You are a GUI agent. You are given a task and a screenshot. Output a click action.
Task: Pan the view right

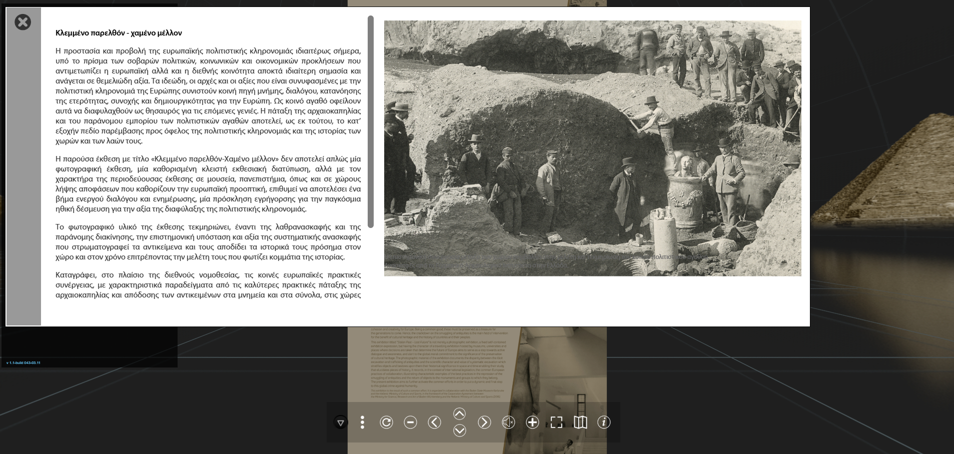tap(484, 422)
